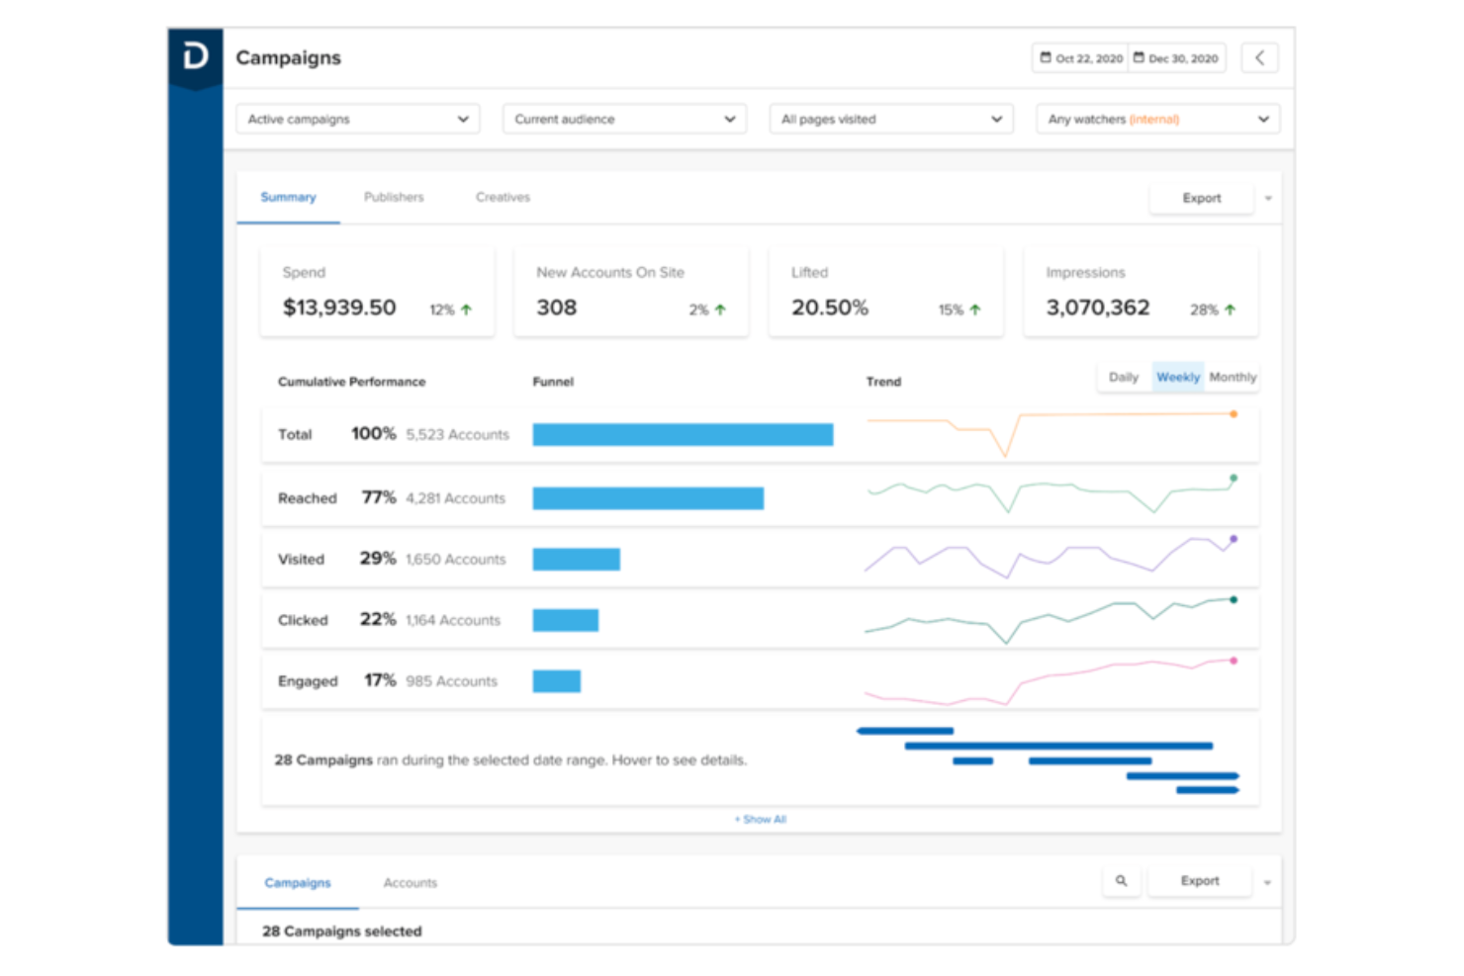Open the Active campaigns dropdown
This screenshot has width=1464, height=976.
[x=358, y=119]
